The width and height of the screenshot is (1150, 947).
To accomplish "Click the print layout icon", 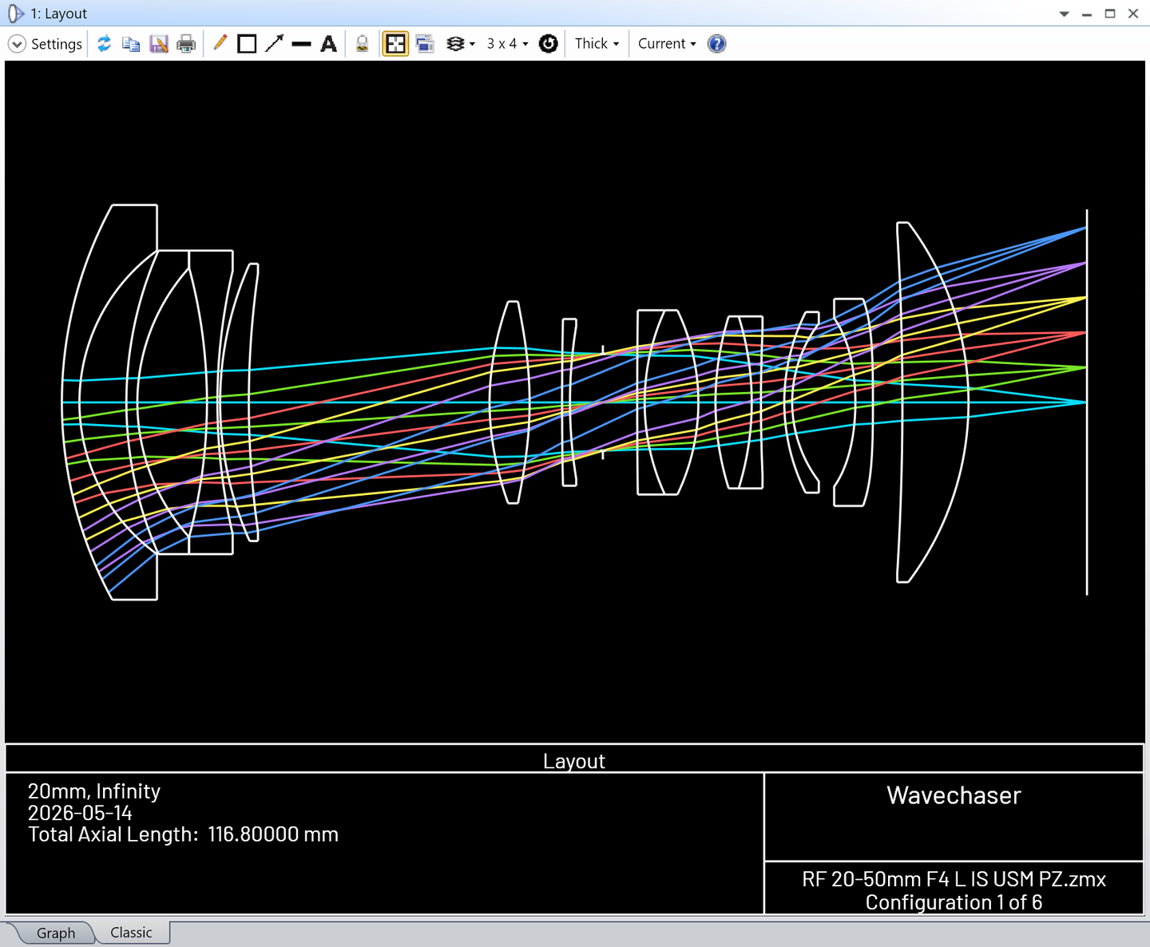I will [186, 44].
